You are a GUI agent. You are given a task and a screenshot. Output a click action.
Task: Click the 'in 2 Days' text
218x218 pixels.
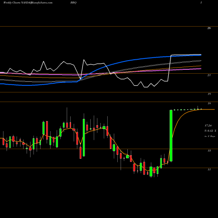[x=210, y=136]
